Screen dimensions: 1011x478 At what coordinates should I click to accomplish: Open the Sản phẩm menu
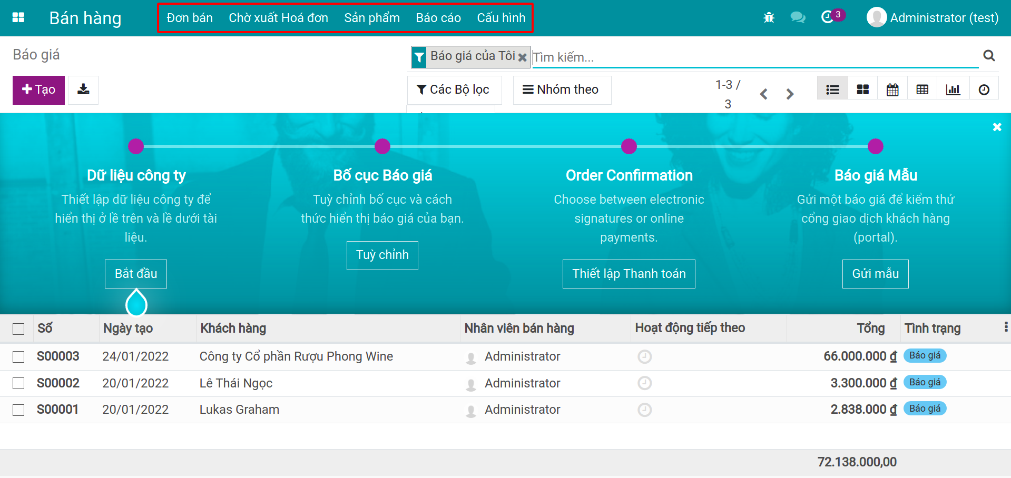371,18
